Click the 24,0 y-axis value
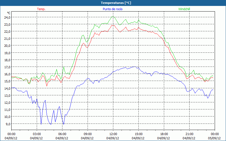This screenshot has width=226, height=141. (8, 17)
